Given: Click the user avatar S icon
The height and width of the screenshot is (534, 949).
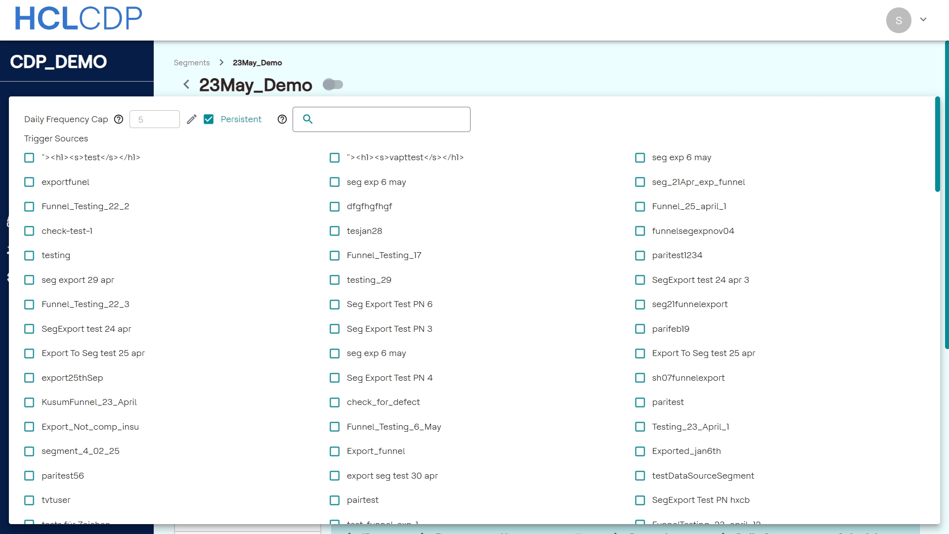Looking at the screenshot, I should point(898,20).
